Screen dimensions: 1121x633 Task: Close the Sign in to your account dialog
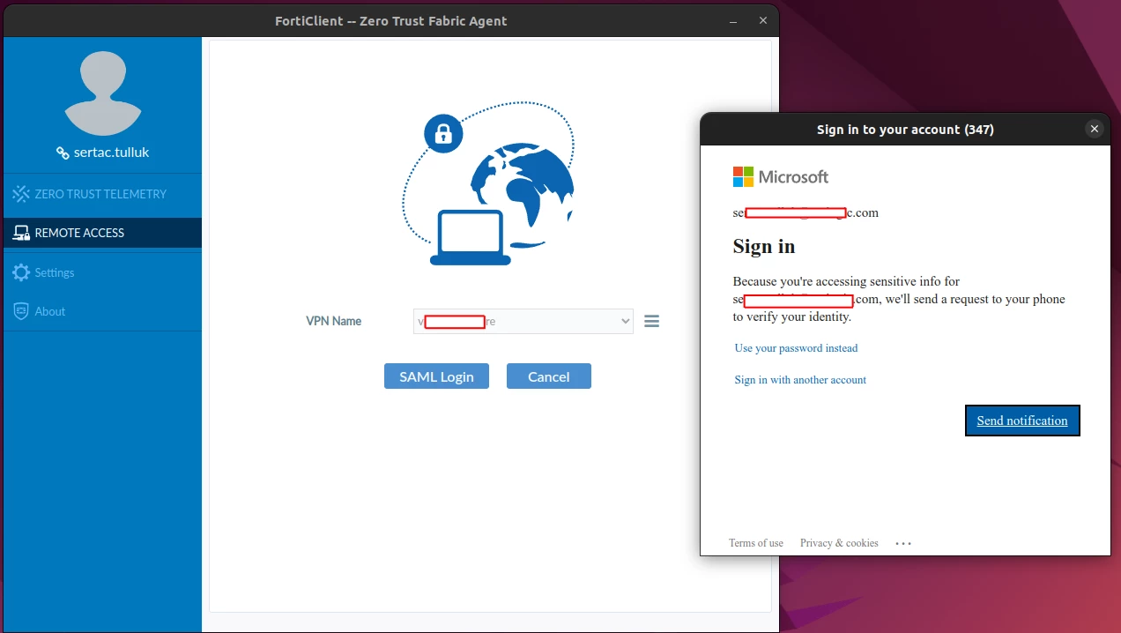tap(1095, 130)
